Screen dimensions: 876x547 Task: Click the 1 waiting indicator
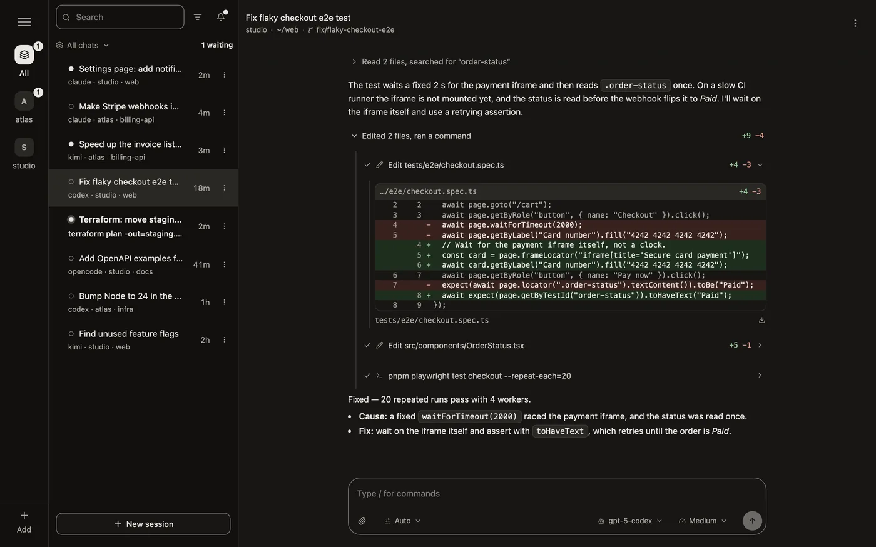tap(217, 45)
